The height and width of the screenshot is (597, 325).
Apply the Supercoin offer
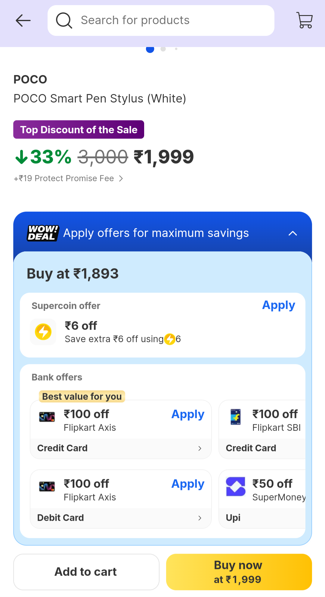(x=278, y=305)
